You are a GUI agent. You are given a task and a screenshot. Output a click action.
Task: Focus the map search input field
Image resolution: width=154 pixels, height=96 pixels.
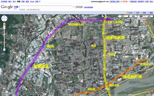click(x=46, y=7)
